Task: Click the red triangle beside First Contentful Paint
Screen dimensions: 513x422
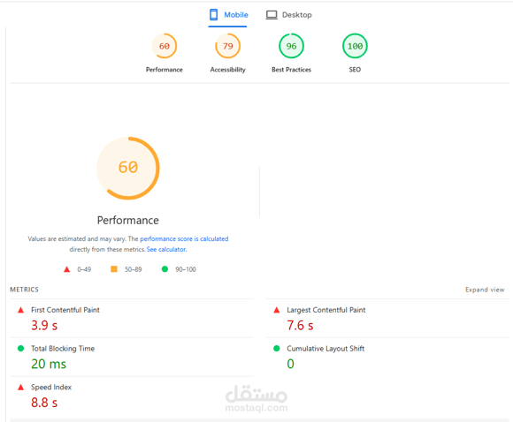Action: 20,310
